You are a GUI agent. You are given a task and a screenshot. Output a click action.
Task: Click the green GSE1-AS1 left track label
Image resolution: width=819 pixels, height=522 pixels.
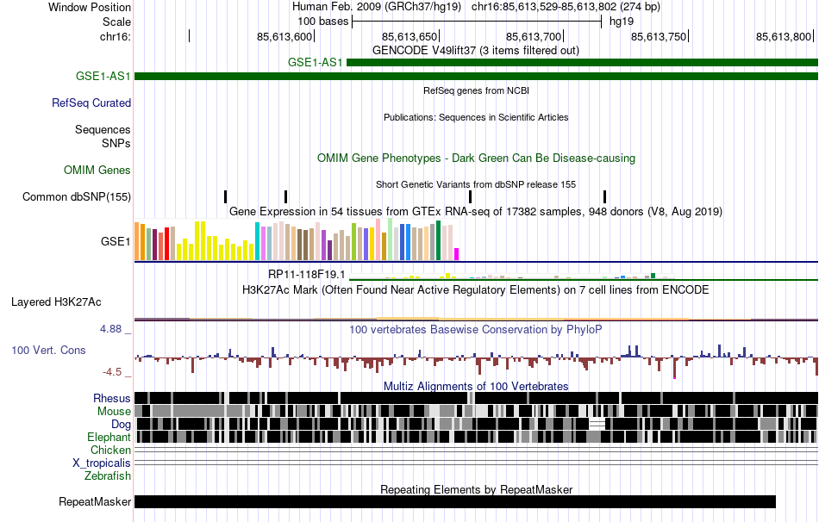pos(103,76)
